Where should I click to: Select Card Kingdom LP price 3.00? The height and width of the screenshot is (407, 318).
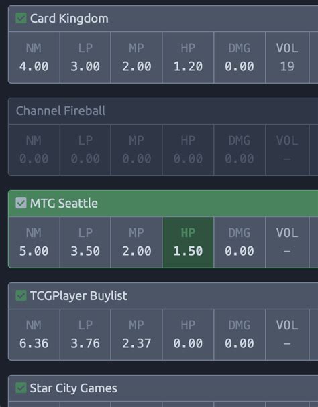85,58
